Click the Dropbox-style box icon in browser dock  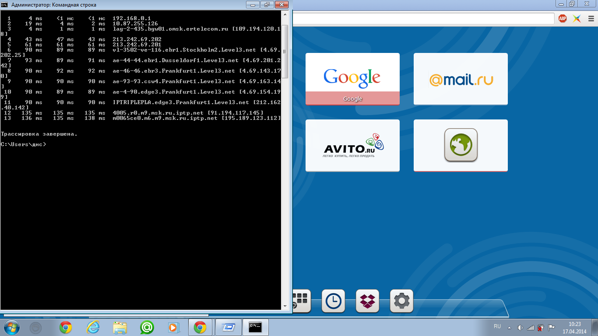pos(367,301)
